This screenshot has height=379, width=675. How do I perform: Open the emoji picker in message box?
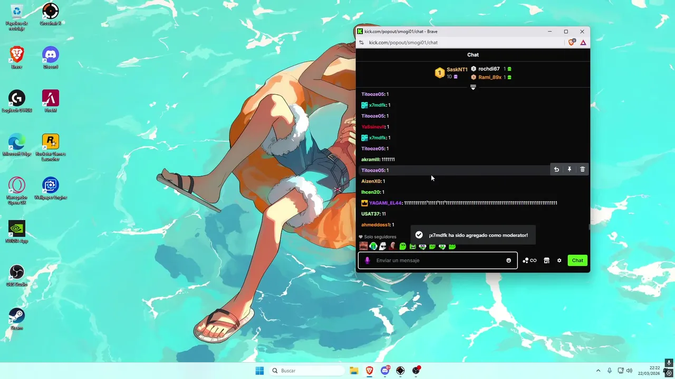(x=508, y=261)
